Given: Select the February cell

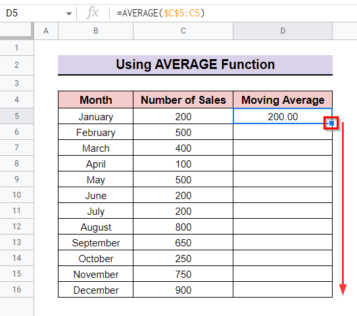Looking at the screenshot, I should [x=95, y=132].
